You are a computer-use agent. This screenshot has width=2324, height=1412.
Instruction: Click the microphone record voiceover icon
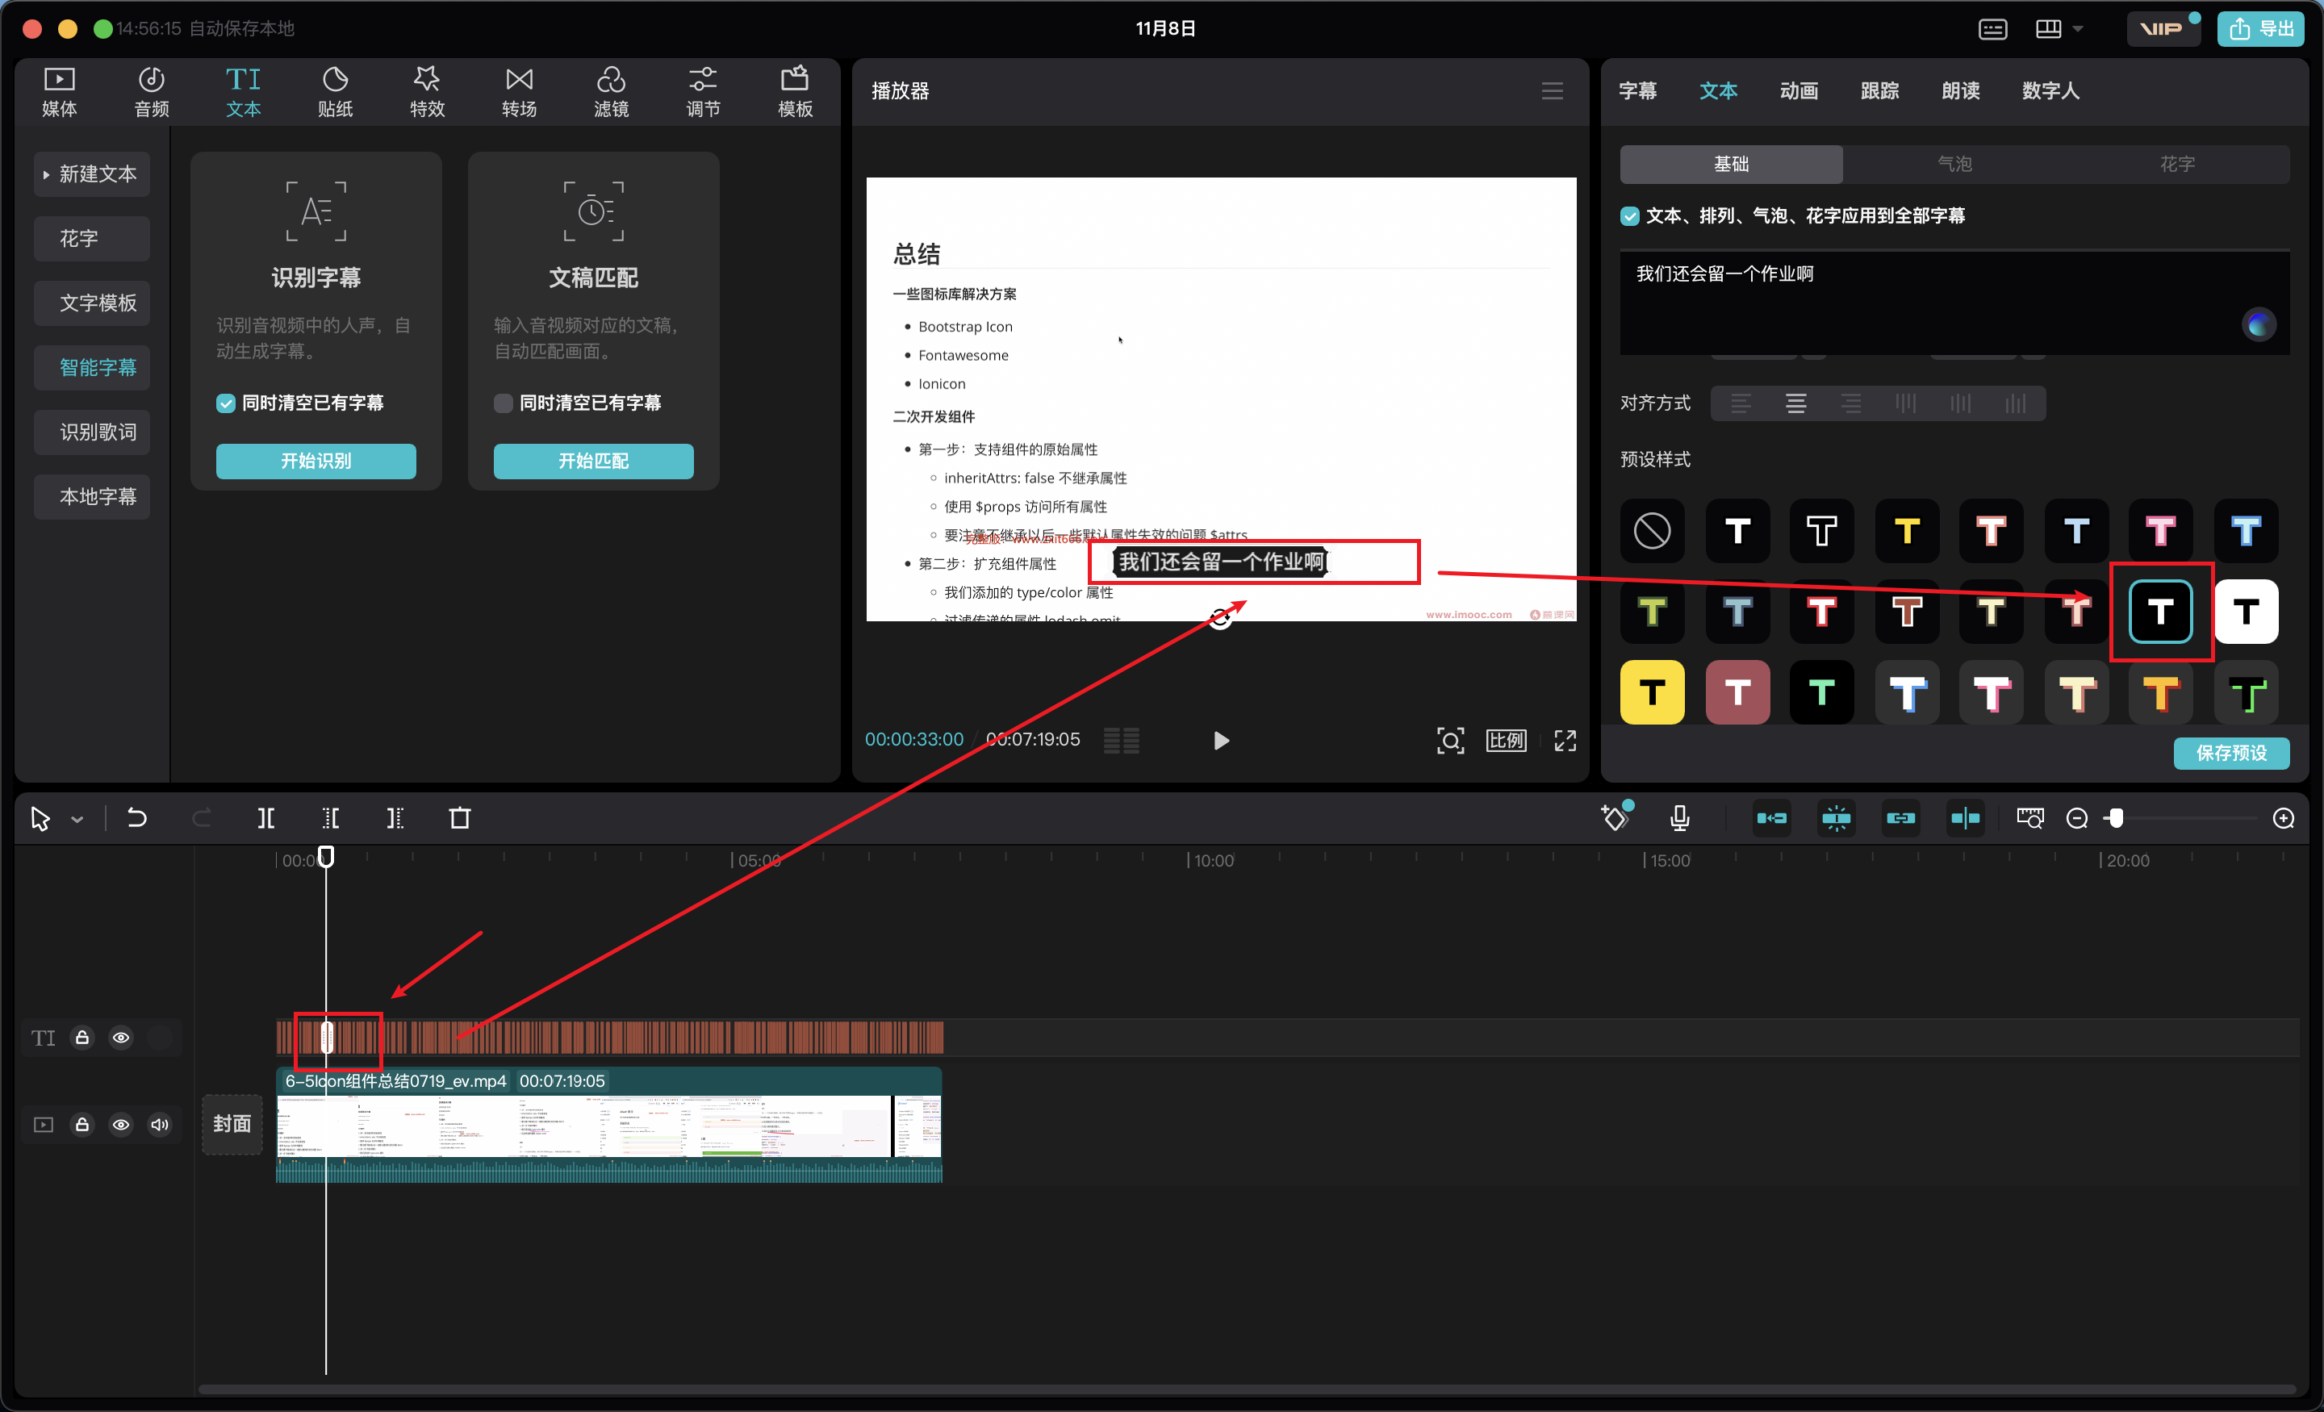tap(1680, 818)
